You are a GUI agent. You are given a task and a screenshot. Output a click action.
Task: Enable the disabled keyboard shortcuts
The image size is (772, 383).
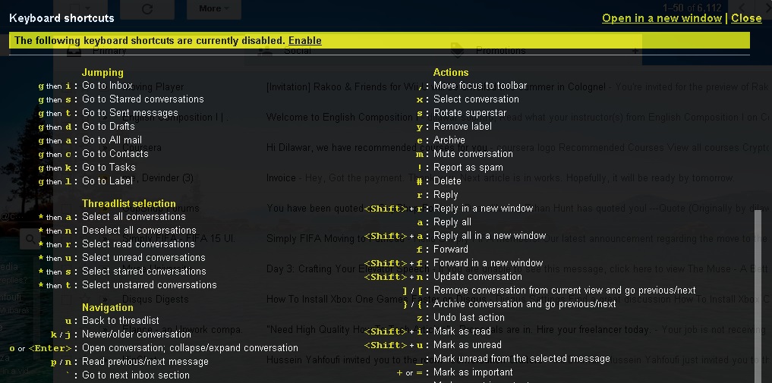point(304,40)
